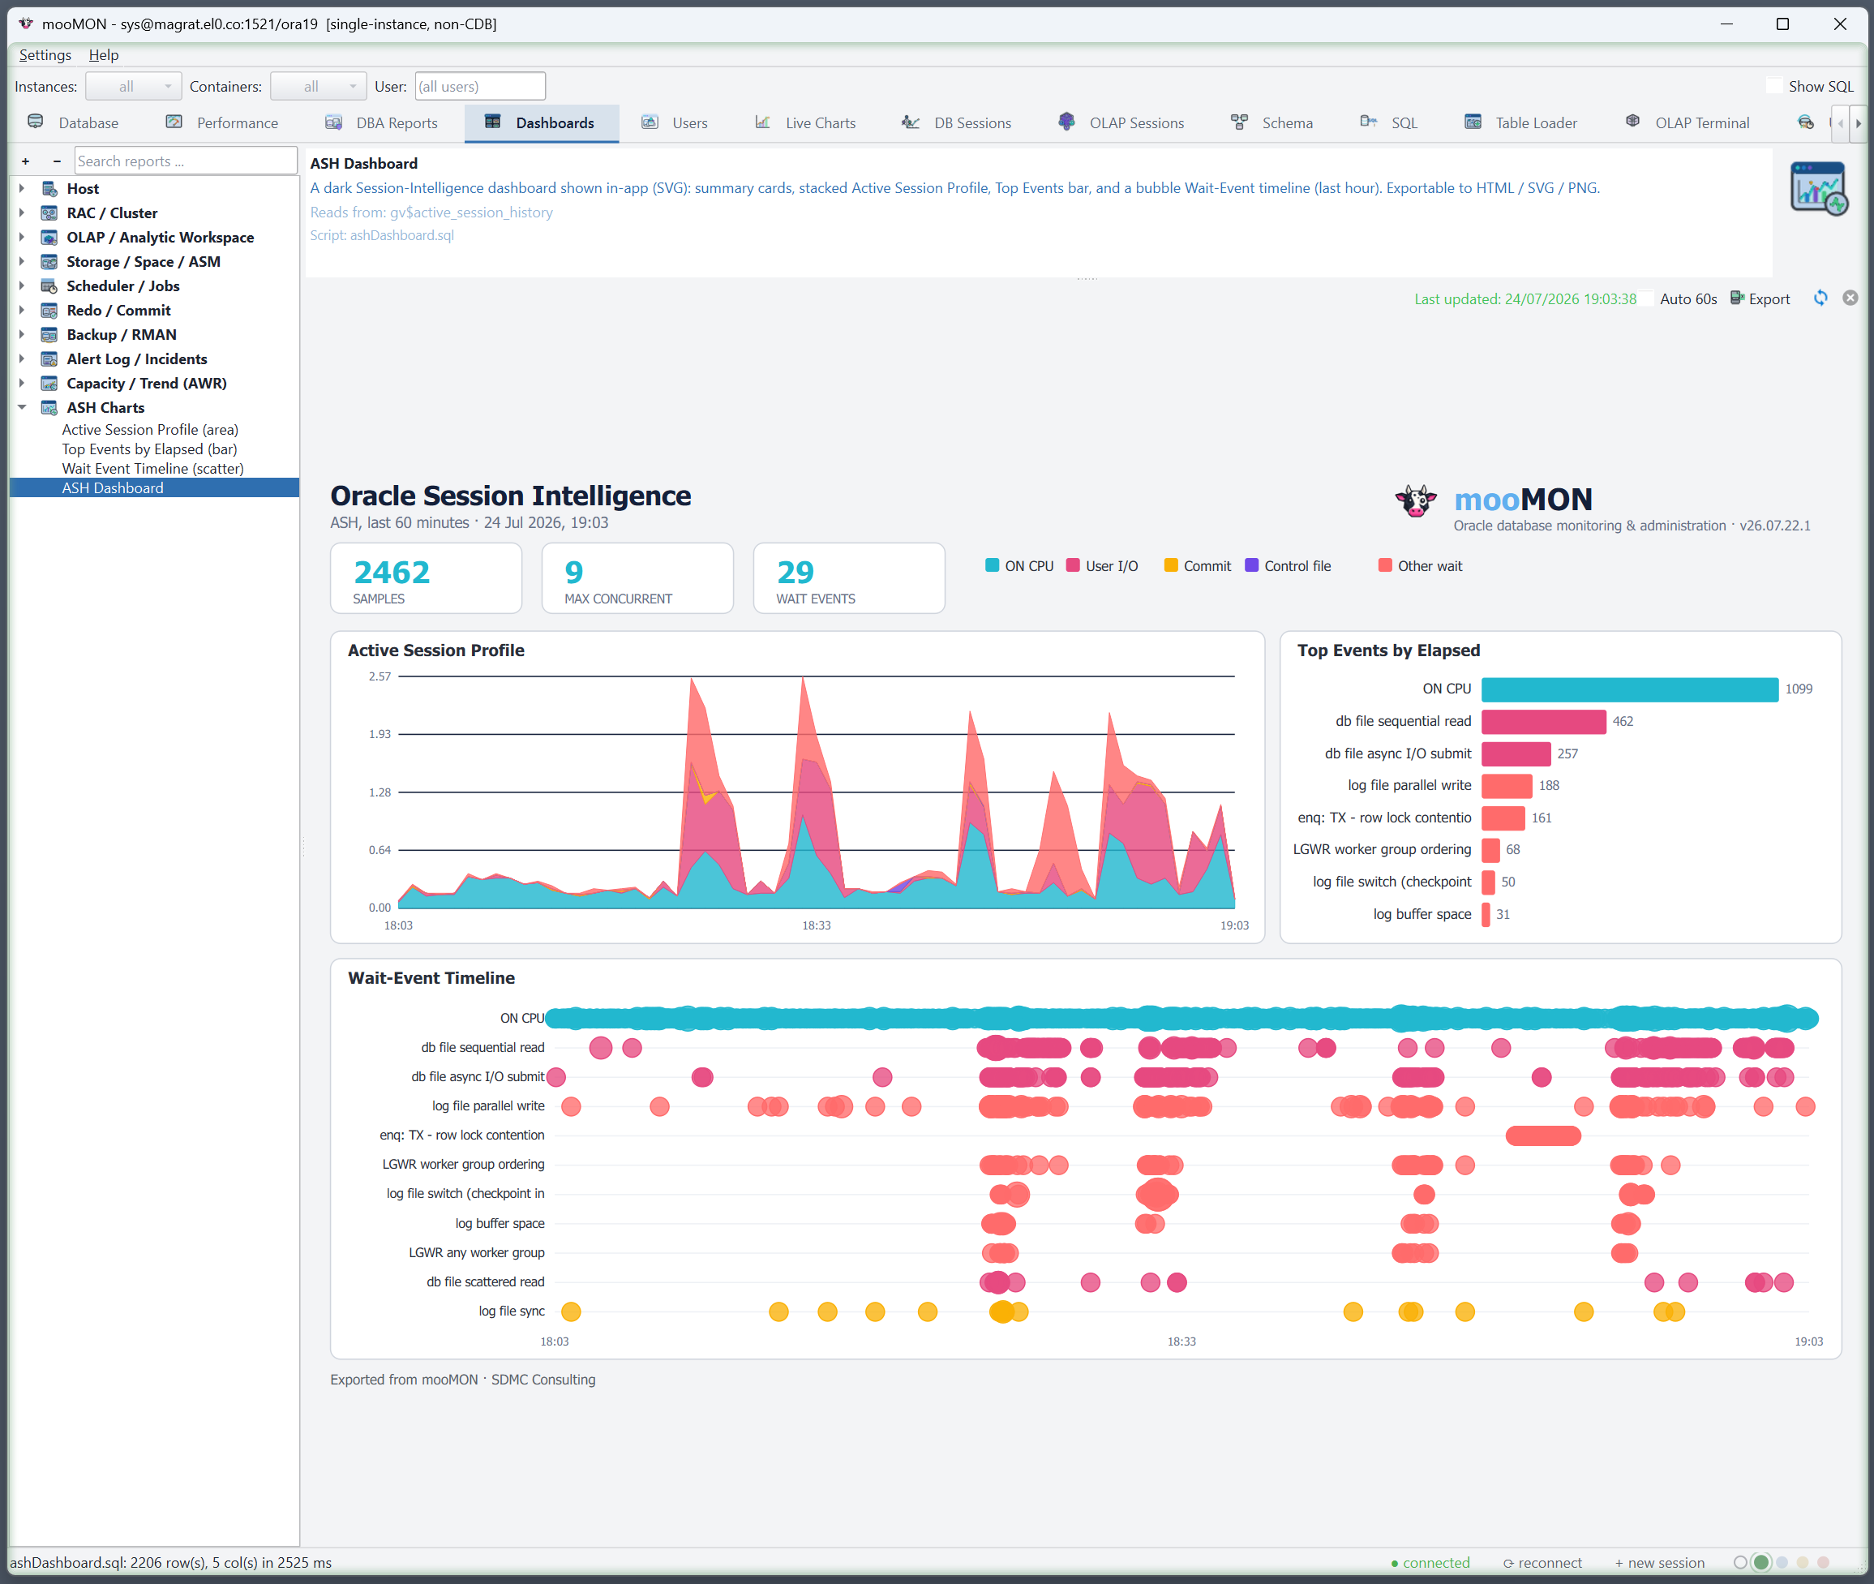This screenshot has width=1874, height=1584.
Task: Click the OLAP Sessions tab icon
Action: (1067, 122)
